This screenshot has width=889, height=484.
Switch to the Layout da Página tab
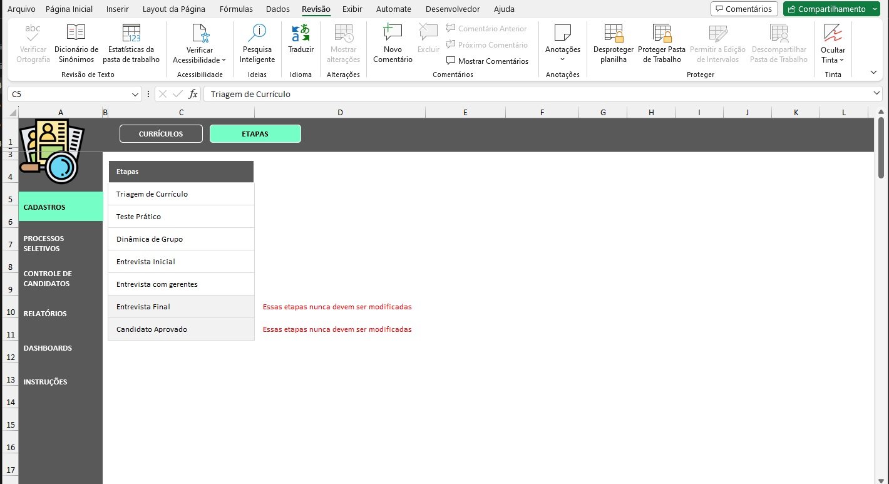click(173, 9)
